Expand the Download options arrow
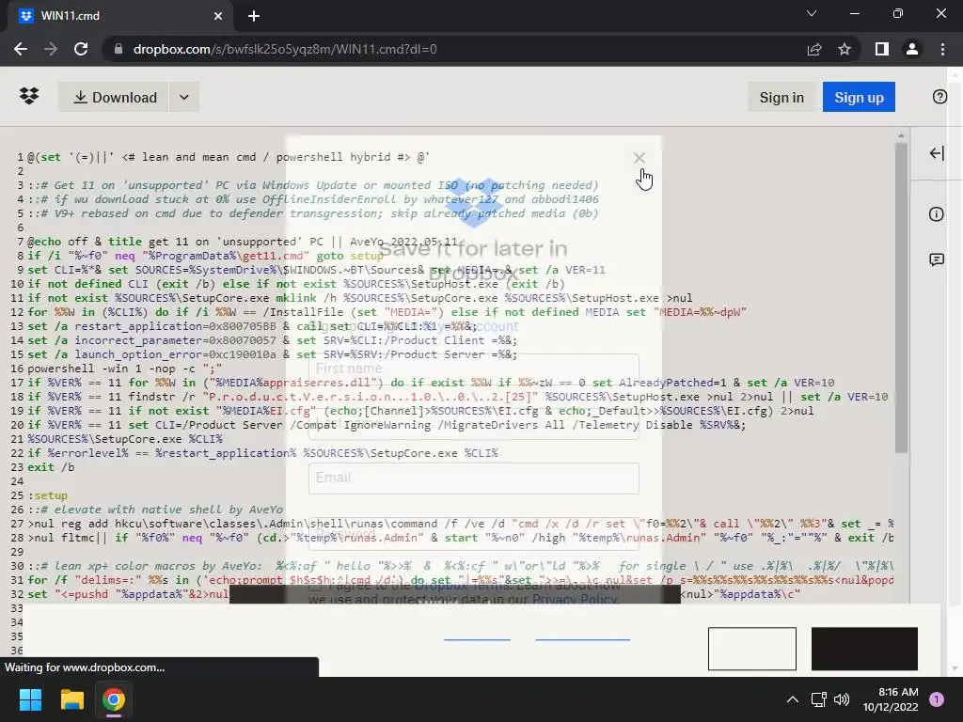The height and width of the screenshot is (722, 963). tap(184, 97)
